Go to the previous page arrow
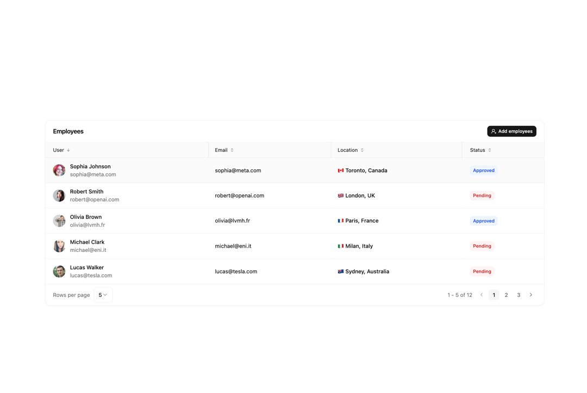This screenshot has width=587, height=393. click(x=482, y=295)
